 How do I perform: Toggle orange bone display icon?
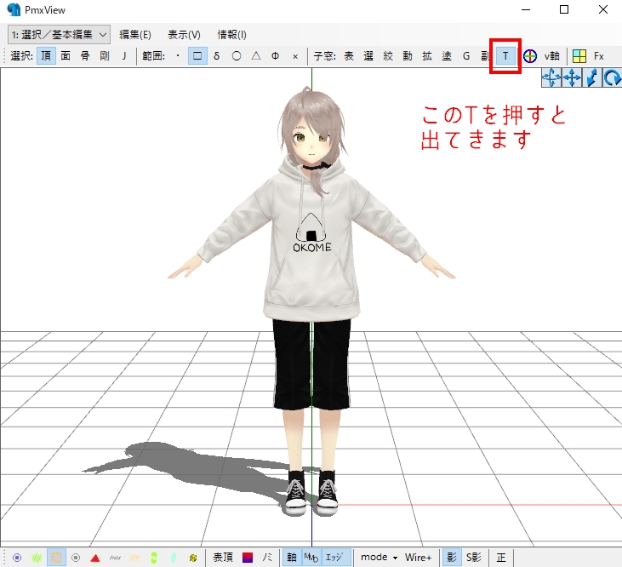56,558
